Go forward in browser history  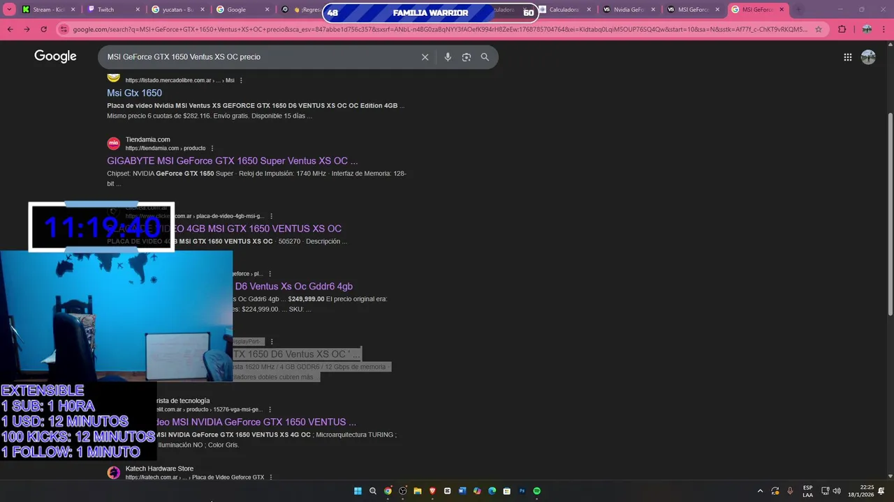[x=27, y=29]
